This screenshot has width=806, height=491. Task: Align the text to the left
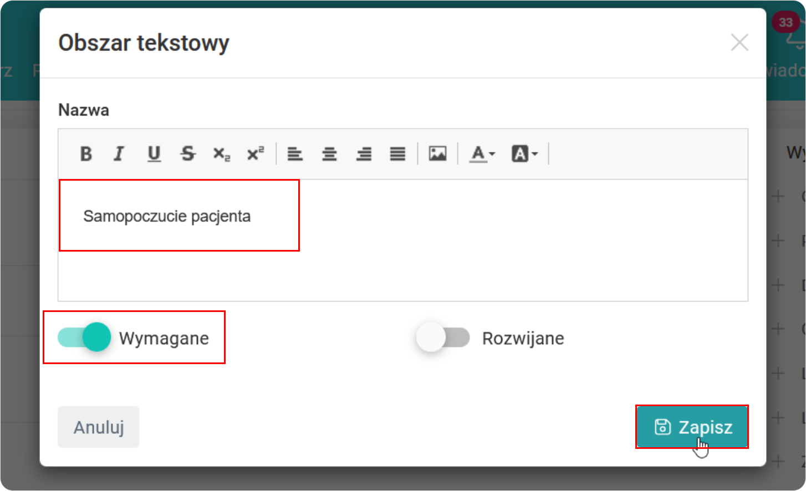(295, 154)
